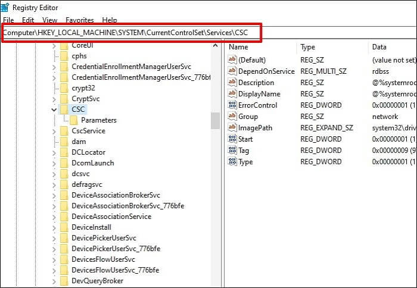Select the DevicePickerUserSvc_776bfe key
This screenshot has height=288, width=417.
(x=116, y=249)
